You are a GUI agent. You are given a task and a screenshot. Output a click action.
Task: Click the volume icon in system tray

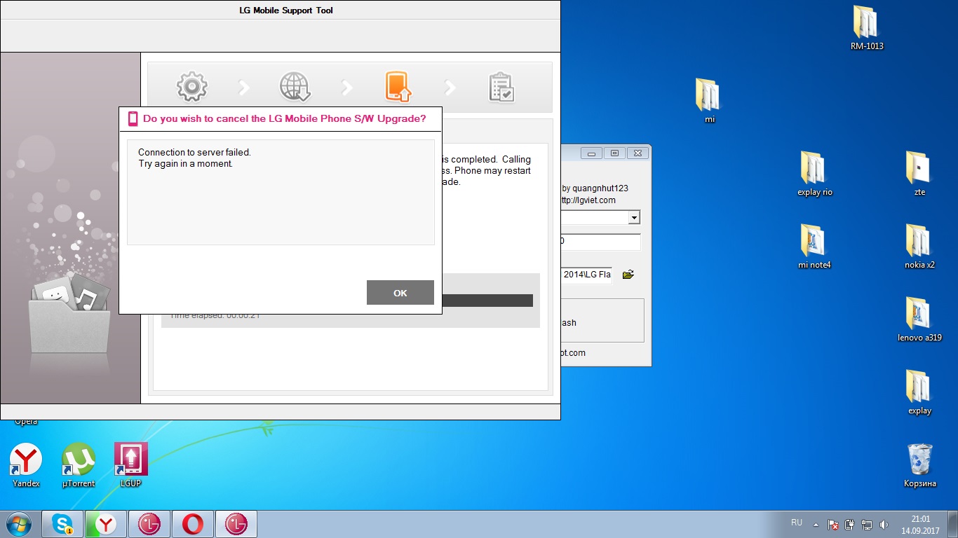click(x=884, y=524)
